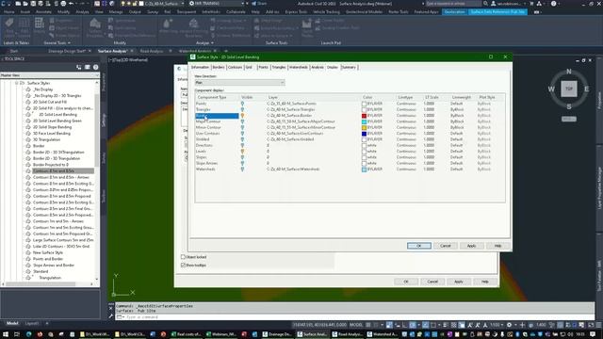Switch to the Contours tab
This screenshot has width=603, height=339.
(x=235, y=67)
